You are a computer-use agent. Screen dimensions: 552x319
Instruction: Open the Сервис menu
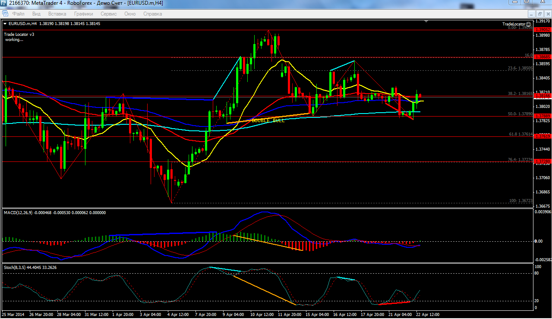108,14
